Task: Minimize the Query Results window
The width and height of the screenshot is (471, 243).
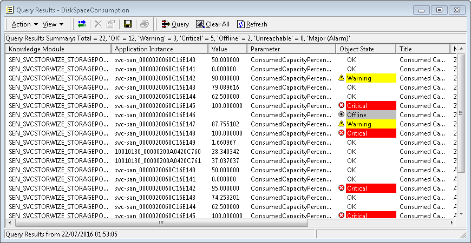Action: coord(421,10)
